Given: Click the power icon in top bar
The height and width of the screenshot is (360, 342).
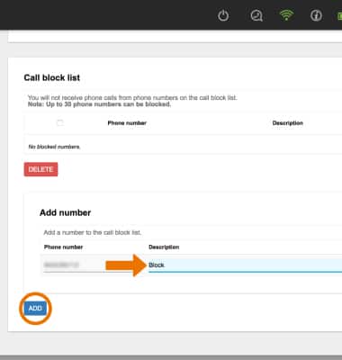Looking at the screenshot, I should 223,15.
